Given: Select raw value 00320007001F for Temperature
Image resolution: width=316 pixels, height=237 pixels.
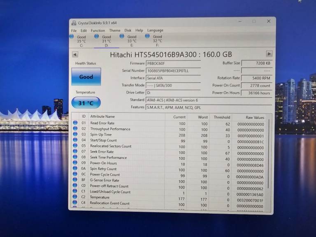Looking at the screenshot, I should (x=250, y=200).
